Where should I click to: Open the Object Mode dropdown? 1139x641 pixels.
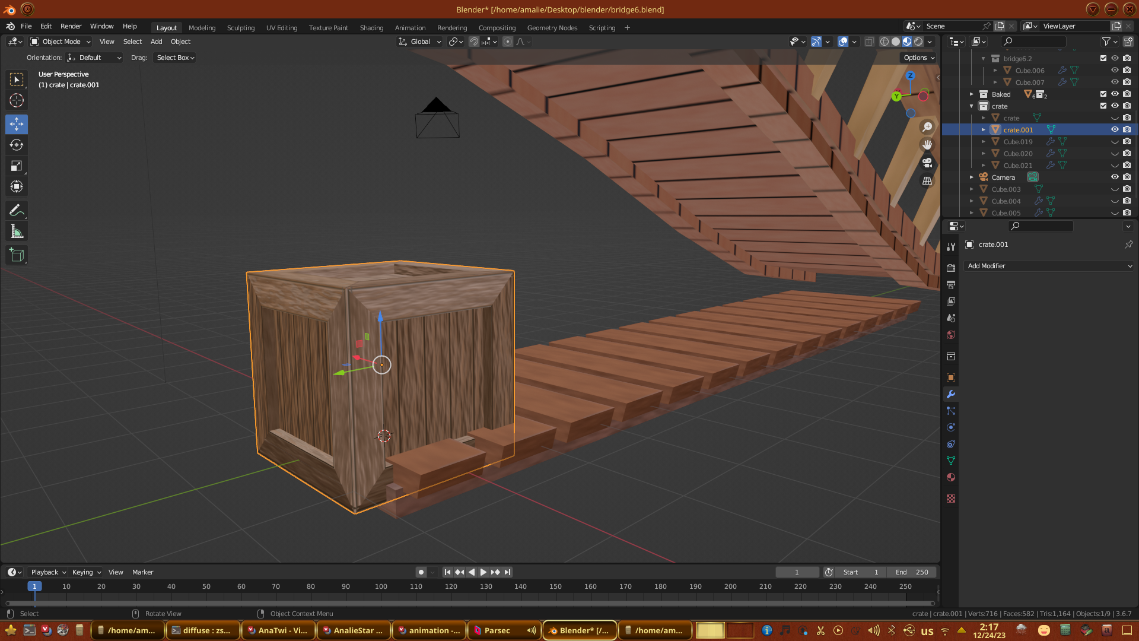click(x=61, y=42)
